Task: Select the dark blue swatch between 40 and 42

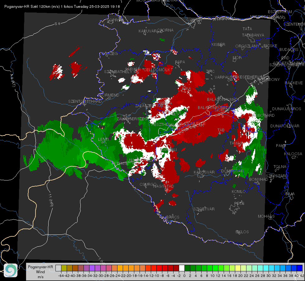Action: pyautogui.click(x=300, y=268)
